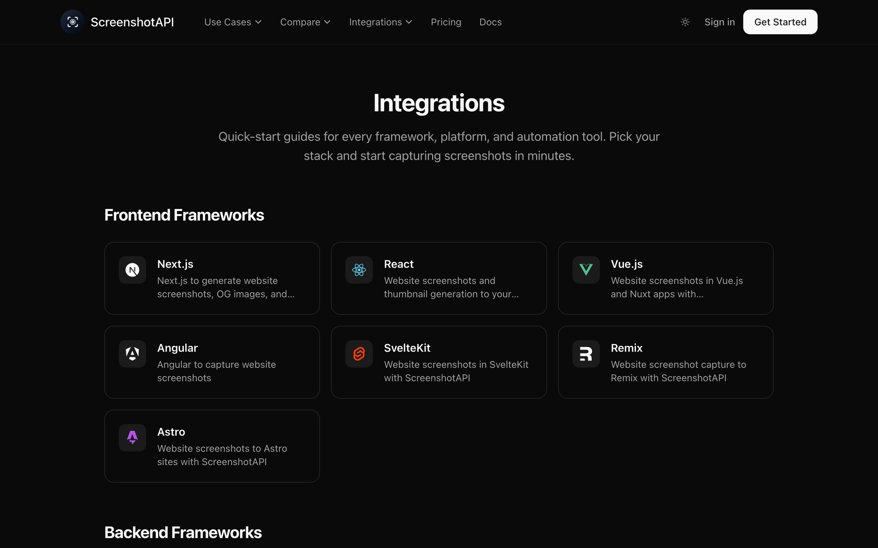
Task: Click the Angular logo icon
Action: click(132, 354)
